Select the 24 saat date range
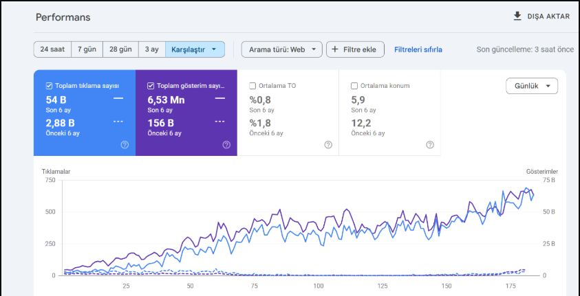This screenshot has width=580, height=296. tap(52, 49)
